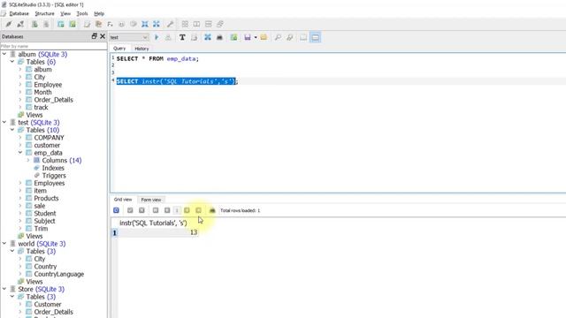The image size is (566, 318).
Task: Click the First page icon in grid toolbar
Action: 156,210
